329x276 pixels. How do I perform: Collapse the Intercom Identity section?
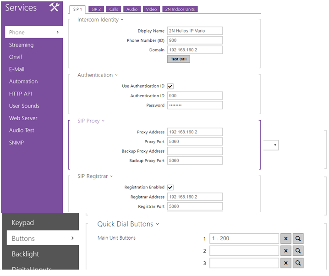[100, 20]
